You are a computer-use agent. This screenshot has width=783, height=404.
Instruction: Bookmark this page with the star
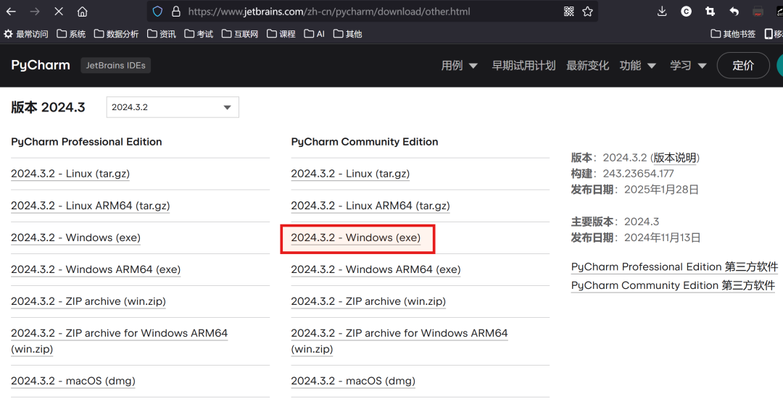click(588, 12)
